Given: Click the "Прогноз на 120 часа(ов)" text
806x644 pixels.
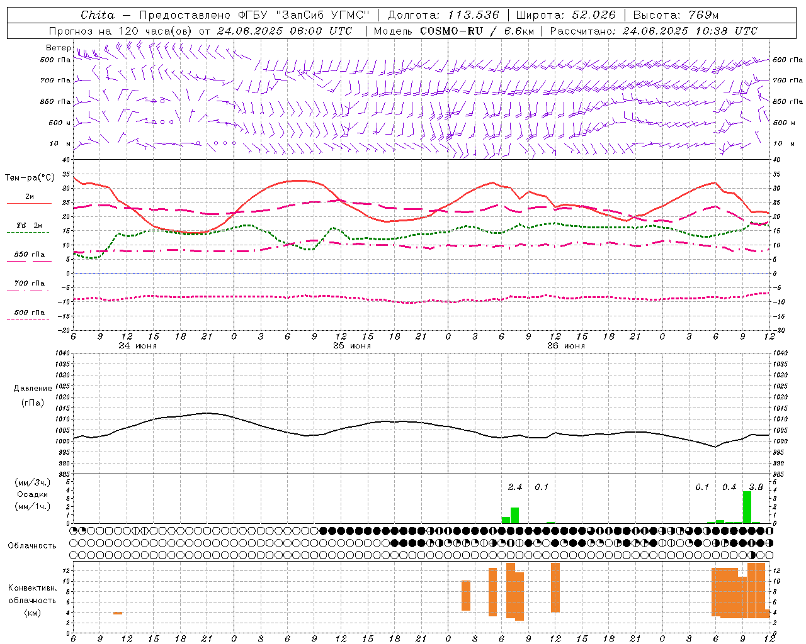Looking at the screenshot, I should pyautogui.click(x=122, y=31).
